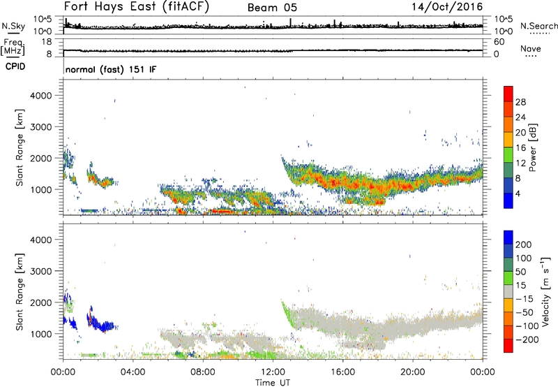
Task: Click the "Power [dB]" color bar label
Action: (x=532, y=147)
